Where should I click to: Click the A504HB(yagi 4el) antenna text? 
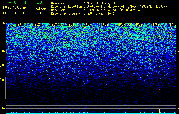pyautogui.click(x=100, y=13)
